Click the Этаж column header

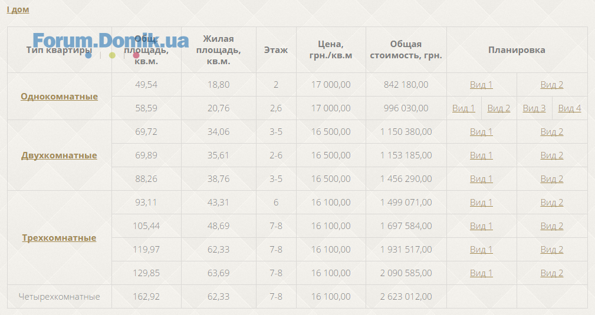(x=276, y=50)
